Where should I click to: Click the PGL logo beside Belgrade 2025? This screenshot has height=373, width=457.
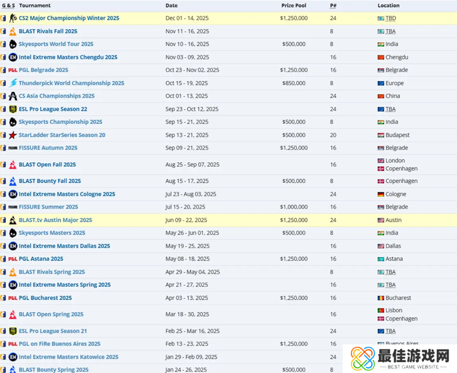point(13,70)
